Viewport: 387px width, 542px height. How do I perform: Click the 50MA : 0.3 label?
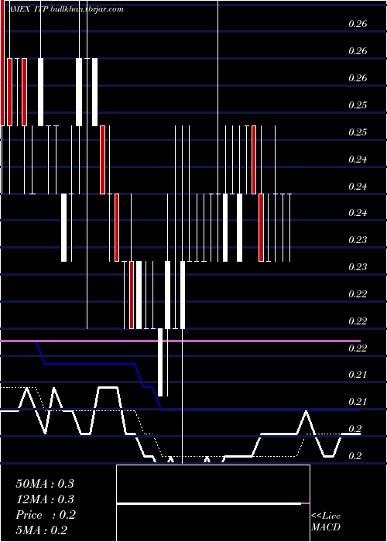click(x=45, y=484)
